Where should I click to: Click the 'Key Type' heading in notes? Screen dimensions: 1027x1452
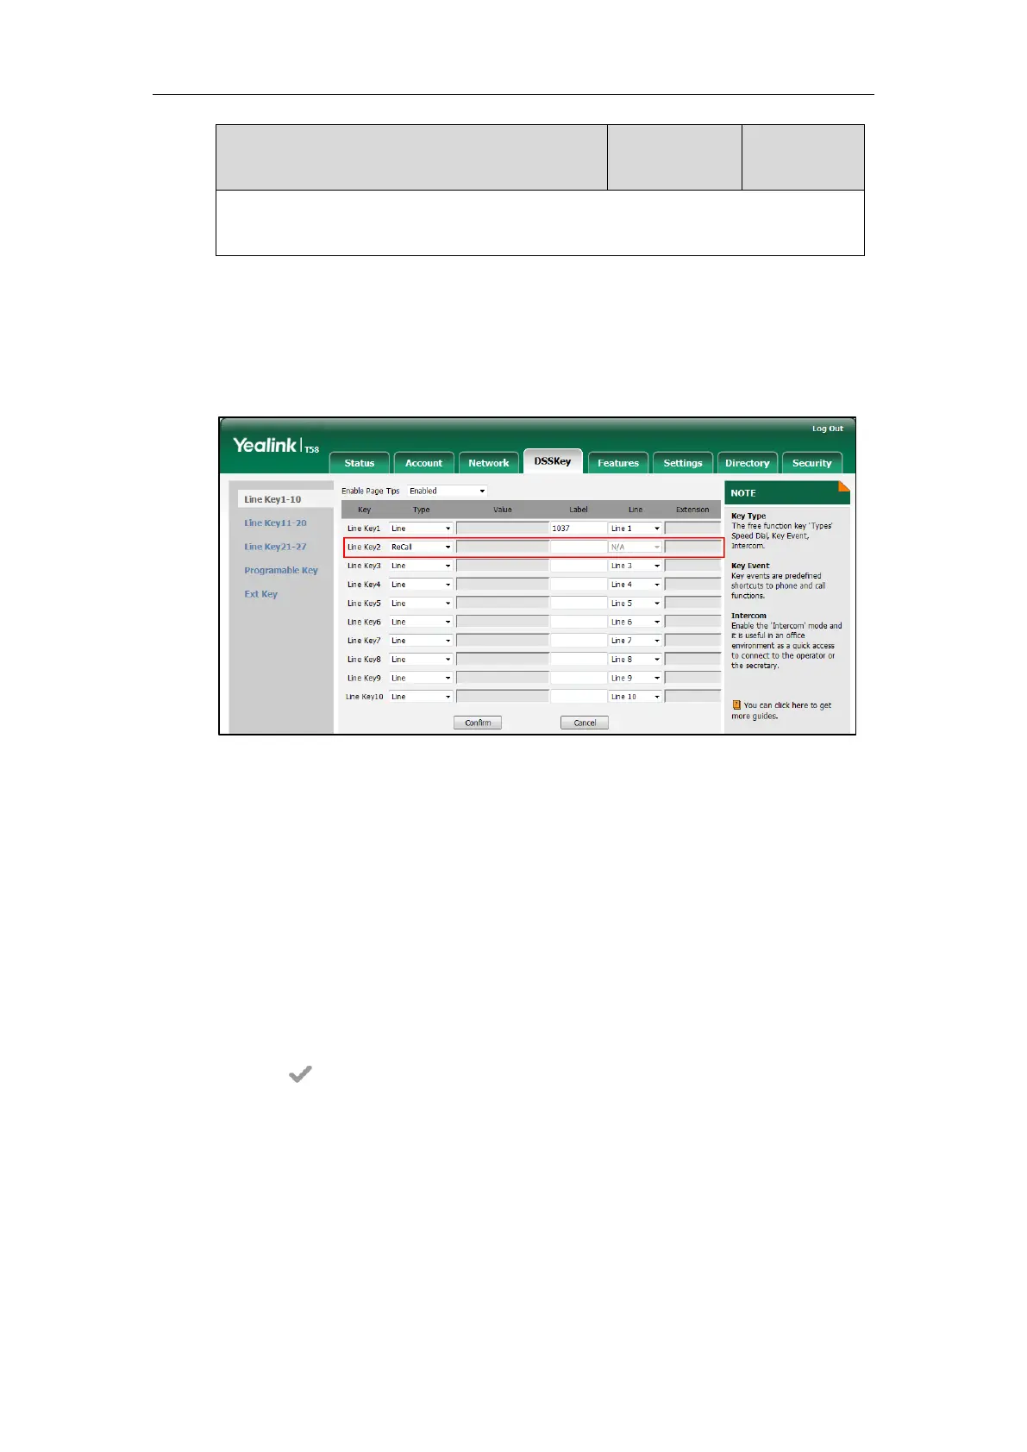(x=748, y=516)
